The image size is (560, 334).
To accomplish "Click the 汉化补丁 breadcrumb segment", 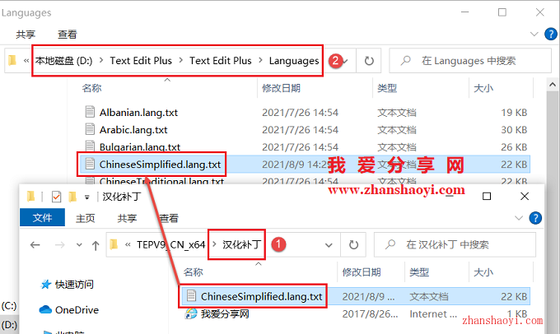I will [242, 245].
